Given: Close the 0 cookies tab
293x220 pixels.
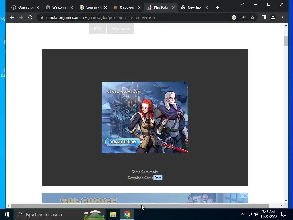Looking at the screenshot, I should point(139,7).
